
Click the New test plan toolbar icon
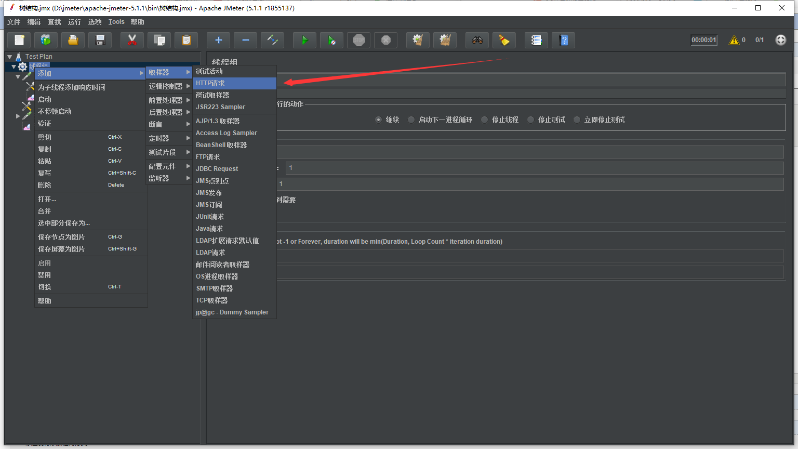coord(19,40)
